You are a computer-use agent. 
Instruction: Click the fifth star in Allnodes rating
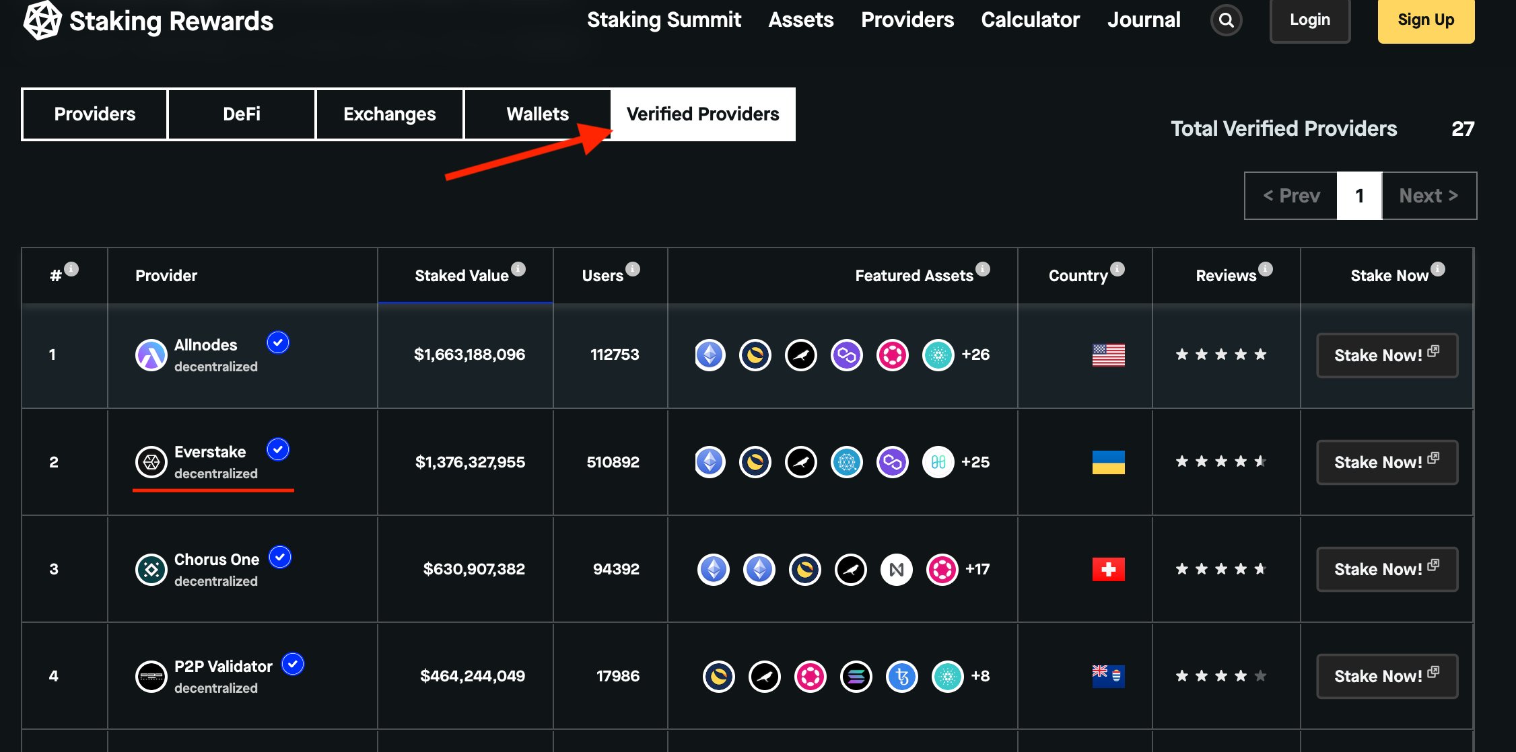click(1260, 354)
